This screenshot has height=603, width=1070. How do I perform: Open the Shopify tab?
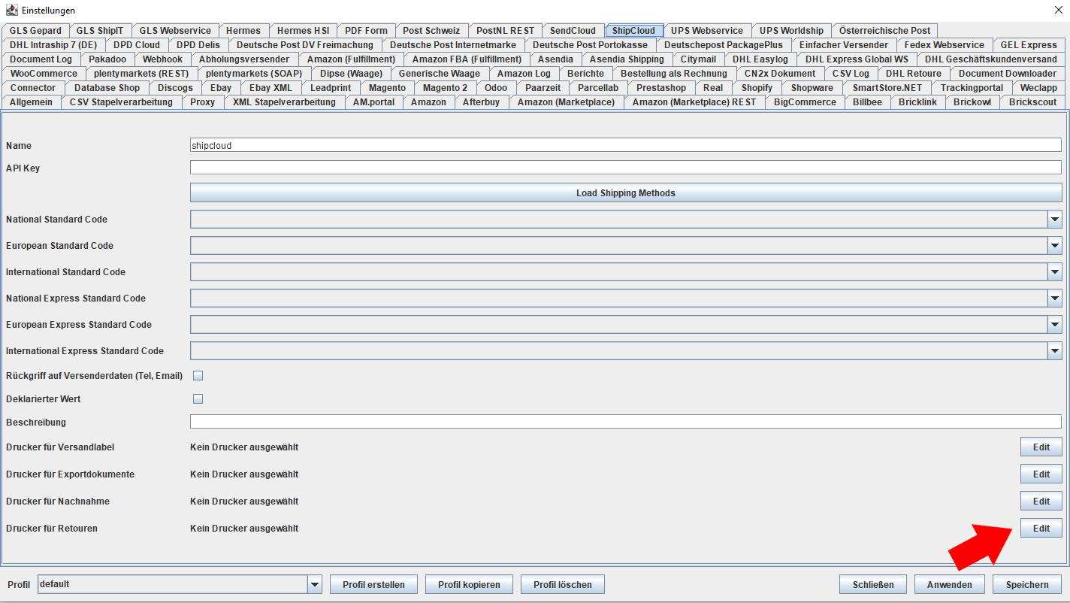click(757, 88)
